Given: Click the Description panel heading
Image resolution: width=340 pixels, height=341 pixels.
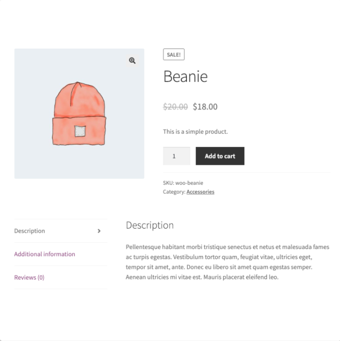Looking at the screenshot, I should [x=150, y=225].
